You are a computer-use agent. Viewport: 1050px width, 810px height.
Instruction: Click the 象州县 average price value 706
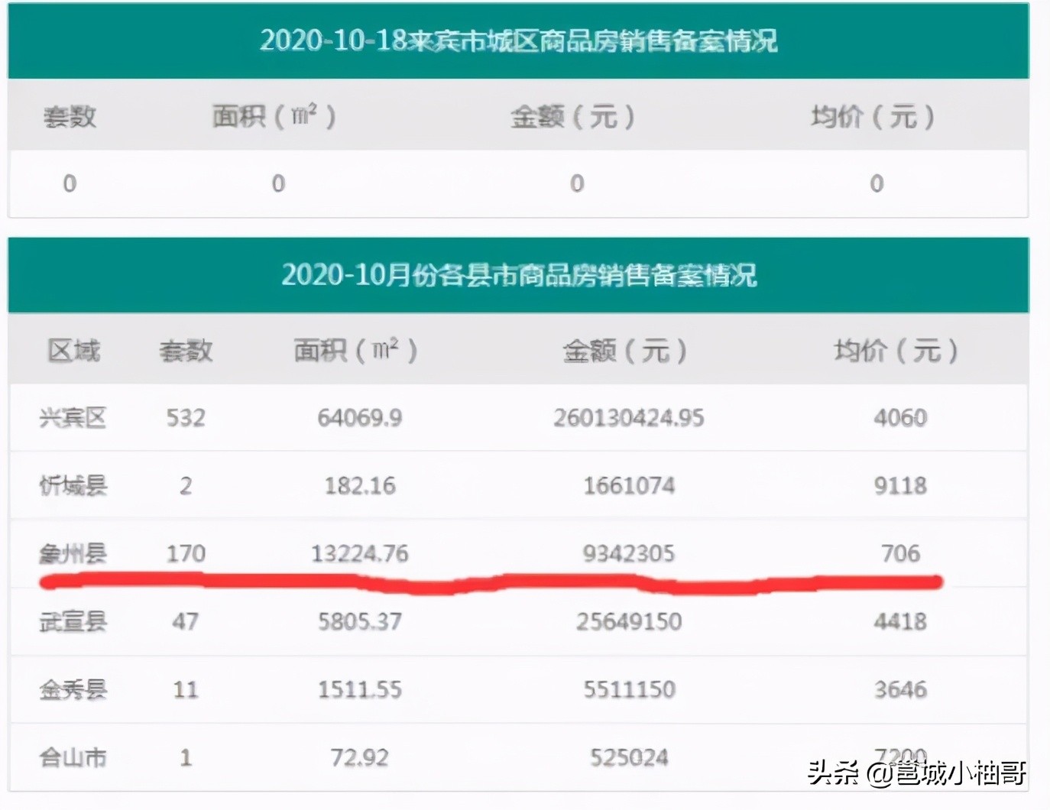(x=900, y=553)
